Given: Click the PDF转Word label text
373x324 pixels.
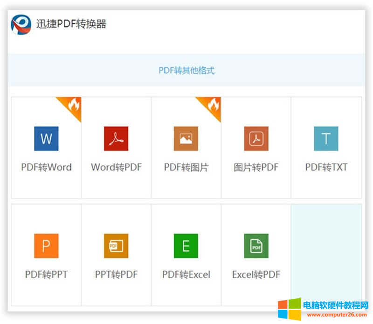Looking at the screenshot, I should point(45,167).
